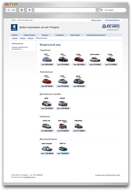
Task: Click the red 207 3-door car image
Action: [47, 81]
